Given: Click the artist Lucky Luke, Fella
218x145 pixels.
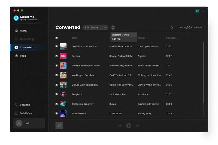Looking at the screenshot, I should (119, 94).
